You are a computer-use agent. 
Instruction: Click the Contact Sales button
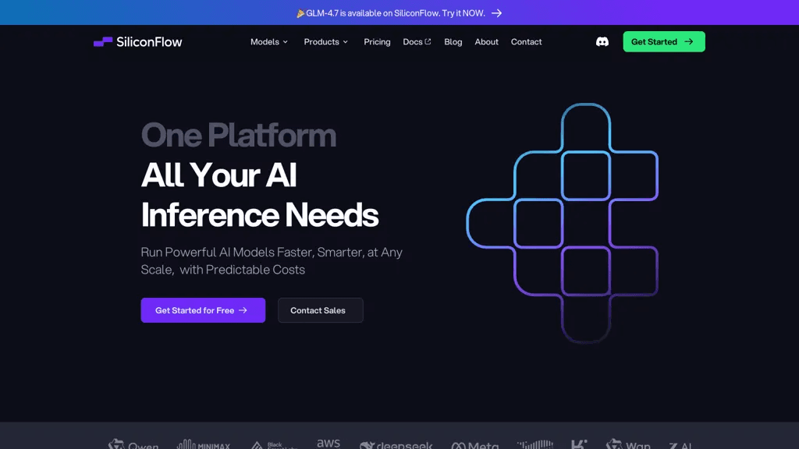(x=321, y=310)
